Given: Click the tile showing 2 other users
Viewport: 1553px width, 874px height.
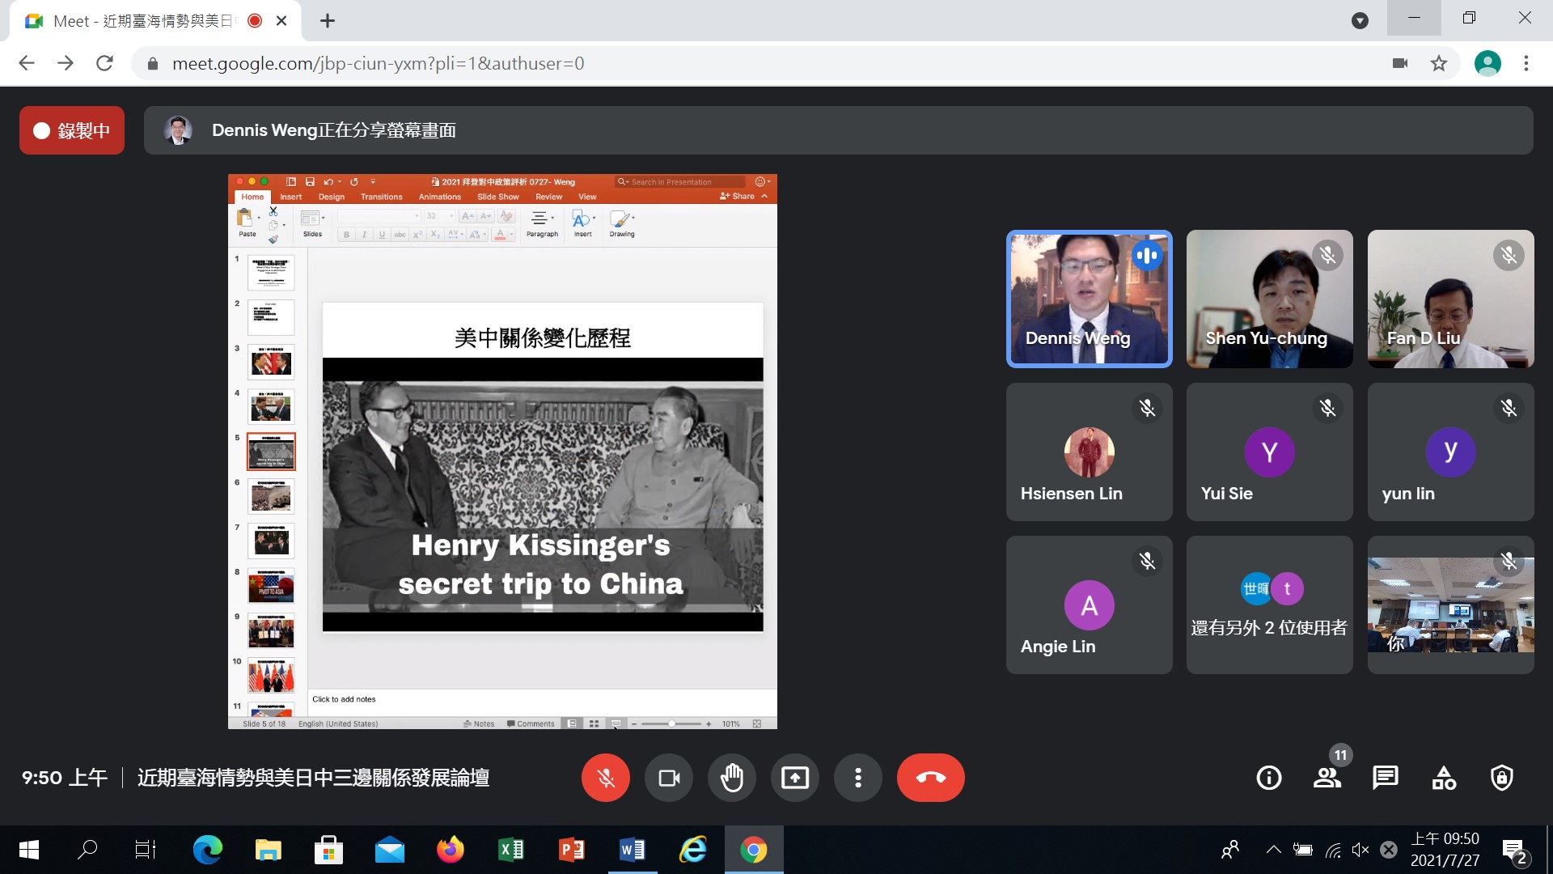Looking at the screenshot, I should (x=1269, y=605).
